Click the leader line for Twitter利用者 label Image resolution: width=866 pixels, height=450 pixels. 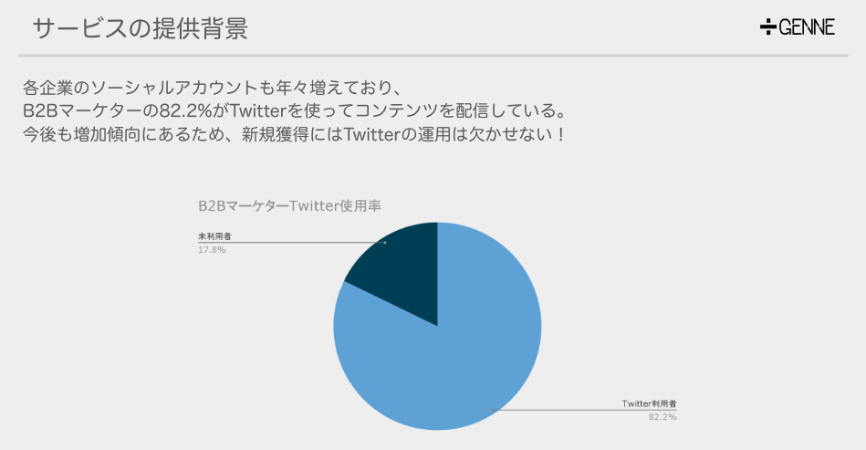point(566,410)
